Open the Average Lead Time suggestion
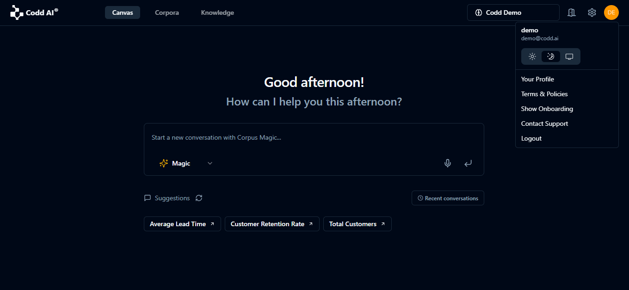The width and height of the screenshot is (629, 290). pyautogui.click(x=182, y=224)
